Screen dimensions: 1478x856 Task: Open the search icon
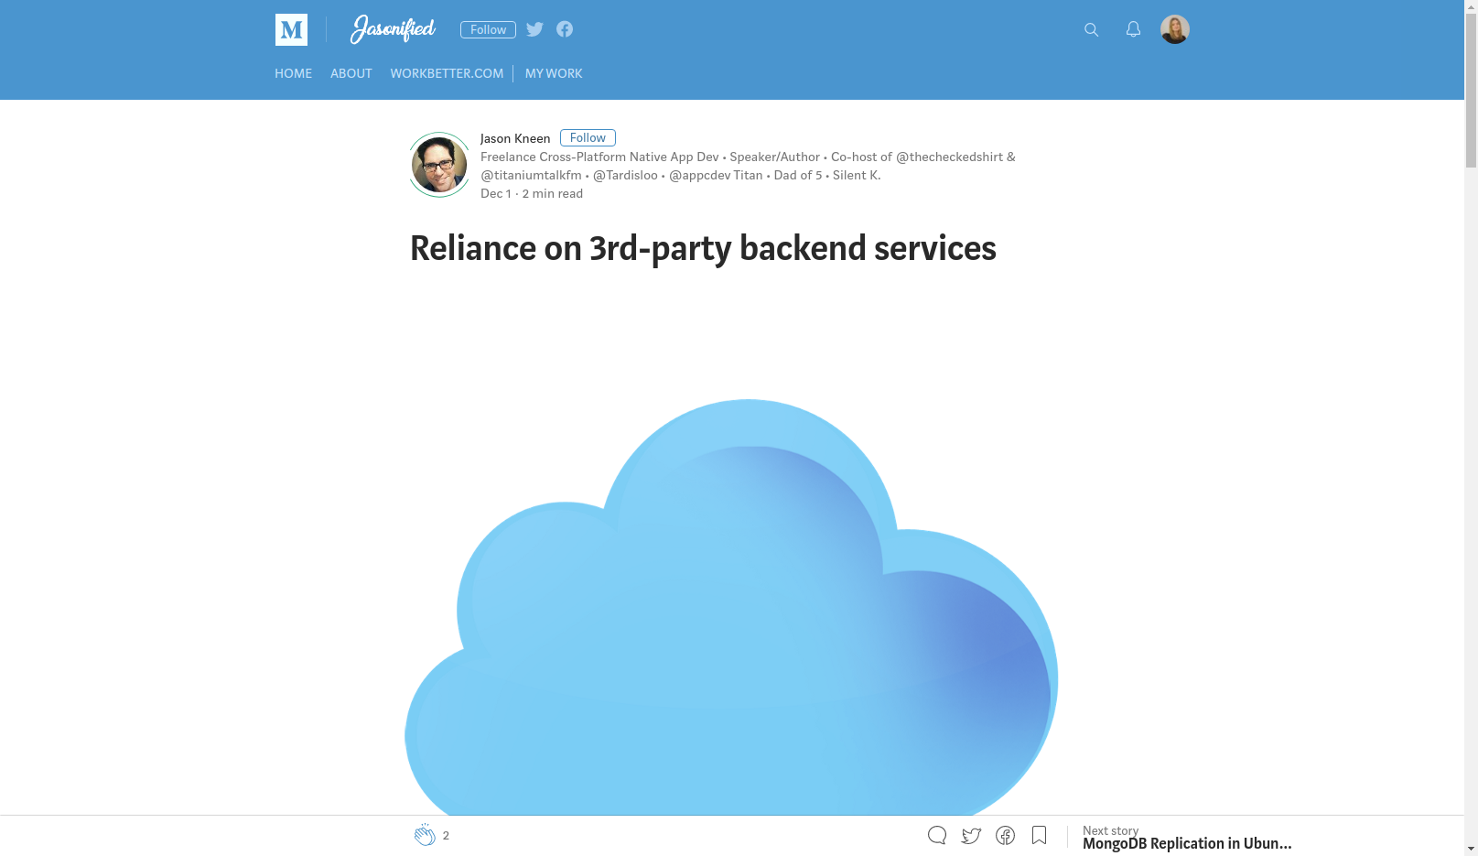[x=1091, y=29]
